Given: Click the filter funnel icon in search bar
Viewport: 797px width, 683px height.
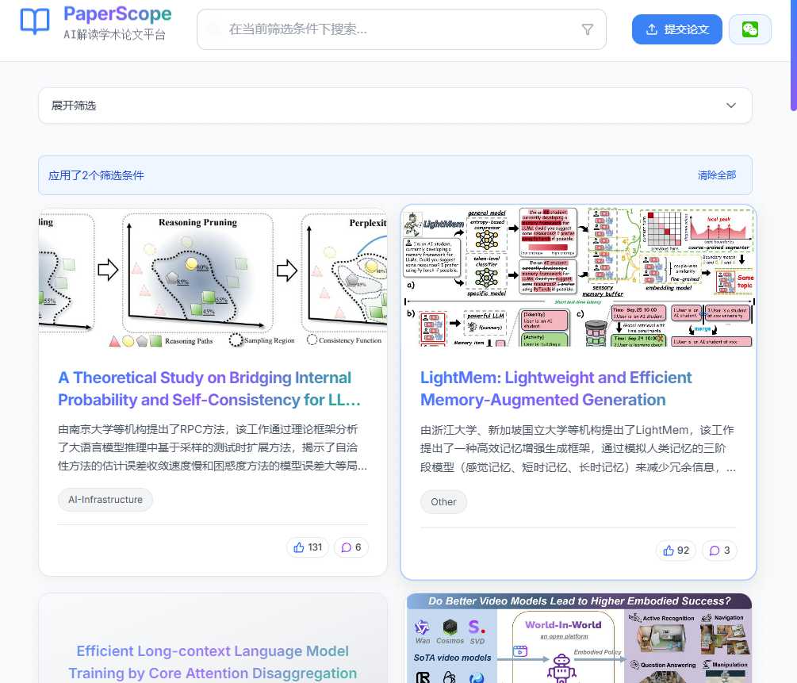Looking at the screenshot, I should pos(587,29).
